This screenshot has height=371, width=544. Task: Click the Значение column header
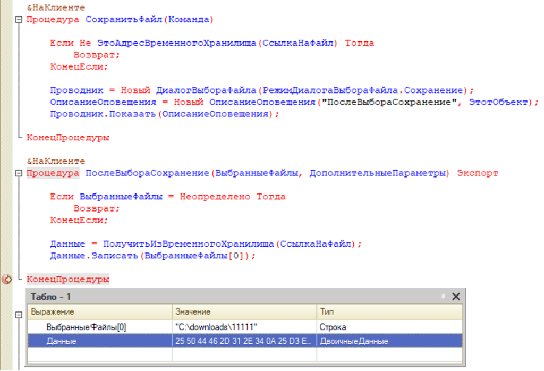point(244,312)
